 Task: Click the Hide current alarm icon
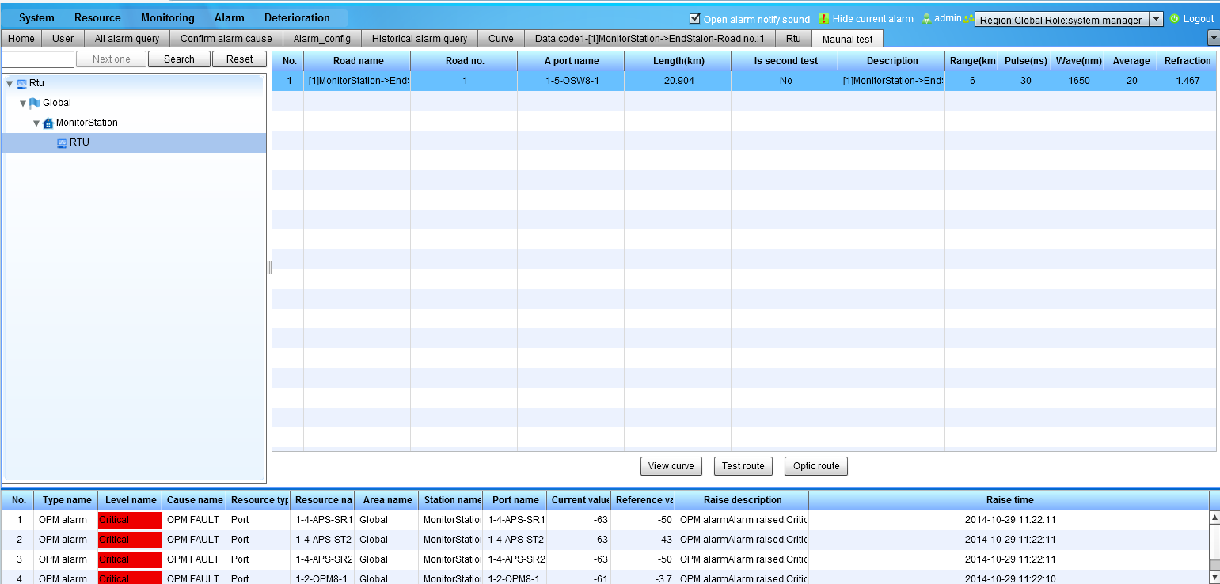click(x=823, y=18)
